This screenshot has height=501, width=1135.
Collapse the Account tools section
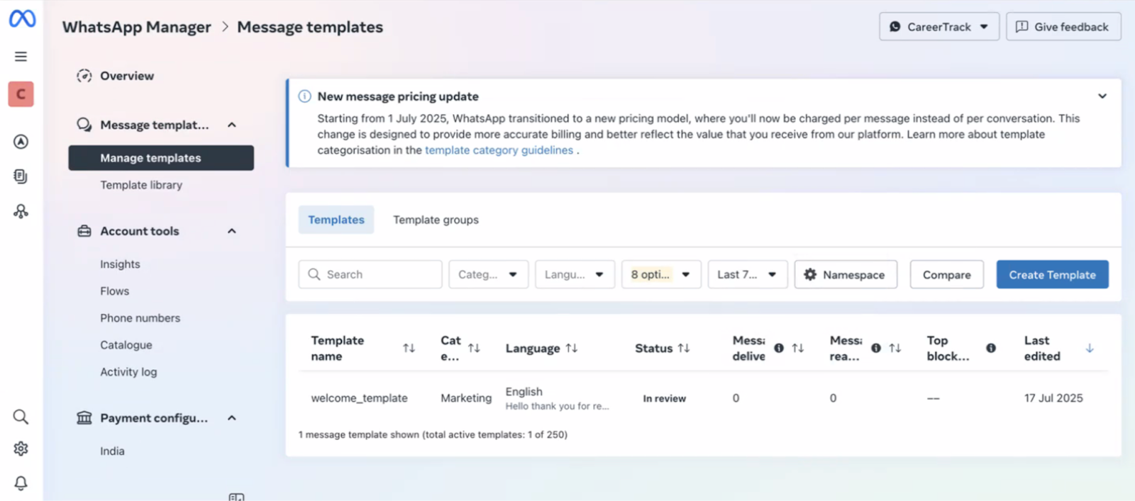pos(232,231)
